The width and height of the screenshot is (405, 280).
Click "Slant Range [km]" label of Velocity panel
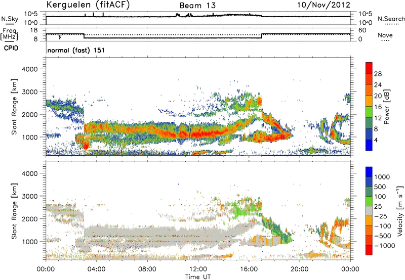coord(14,211)
